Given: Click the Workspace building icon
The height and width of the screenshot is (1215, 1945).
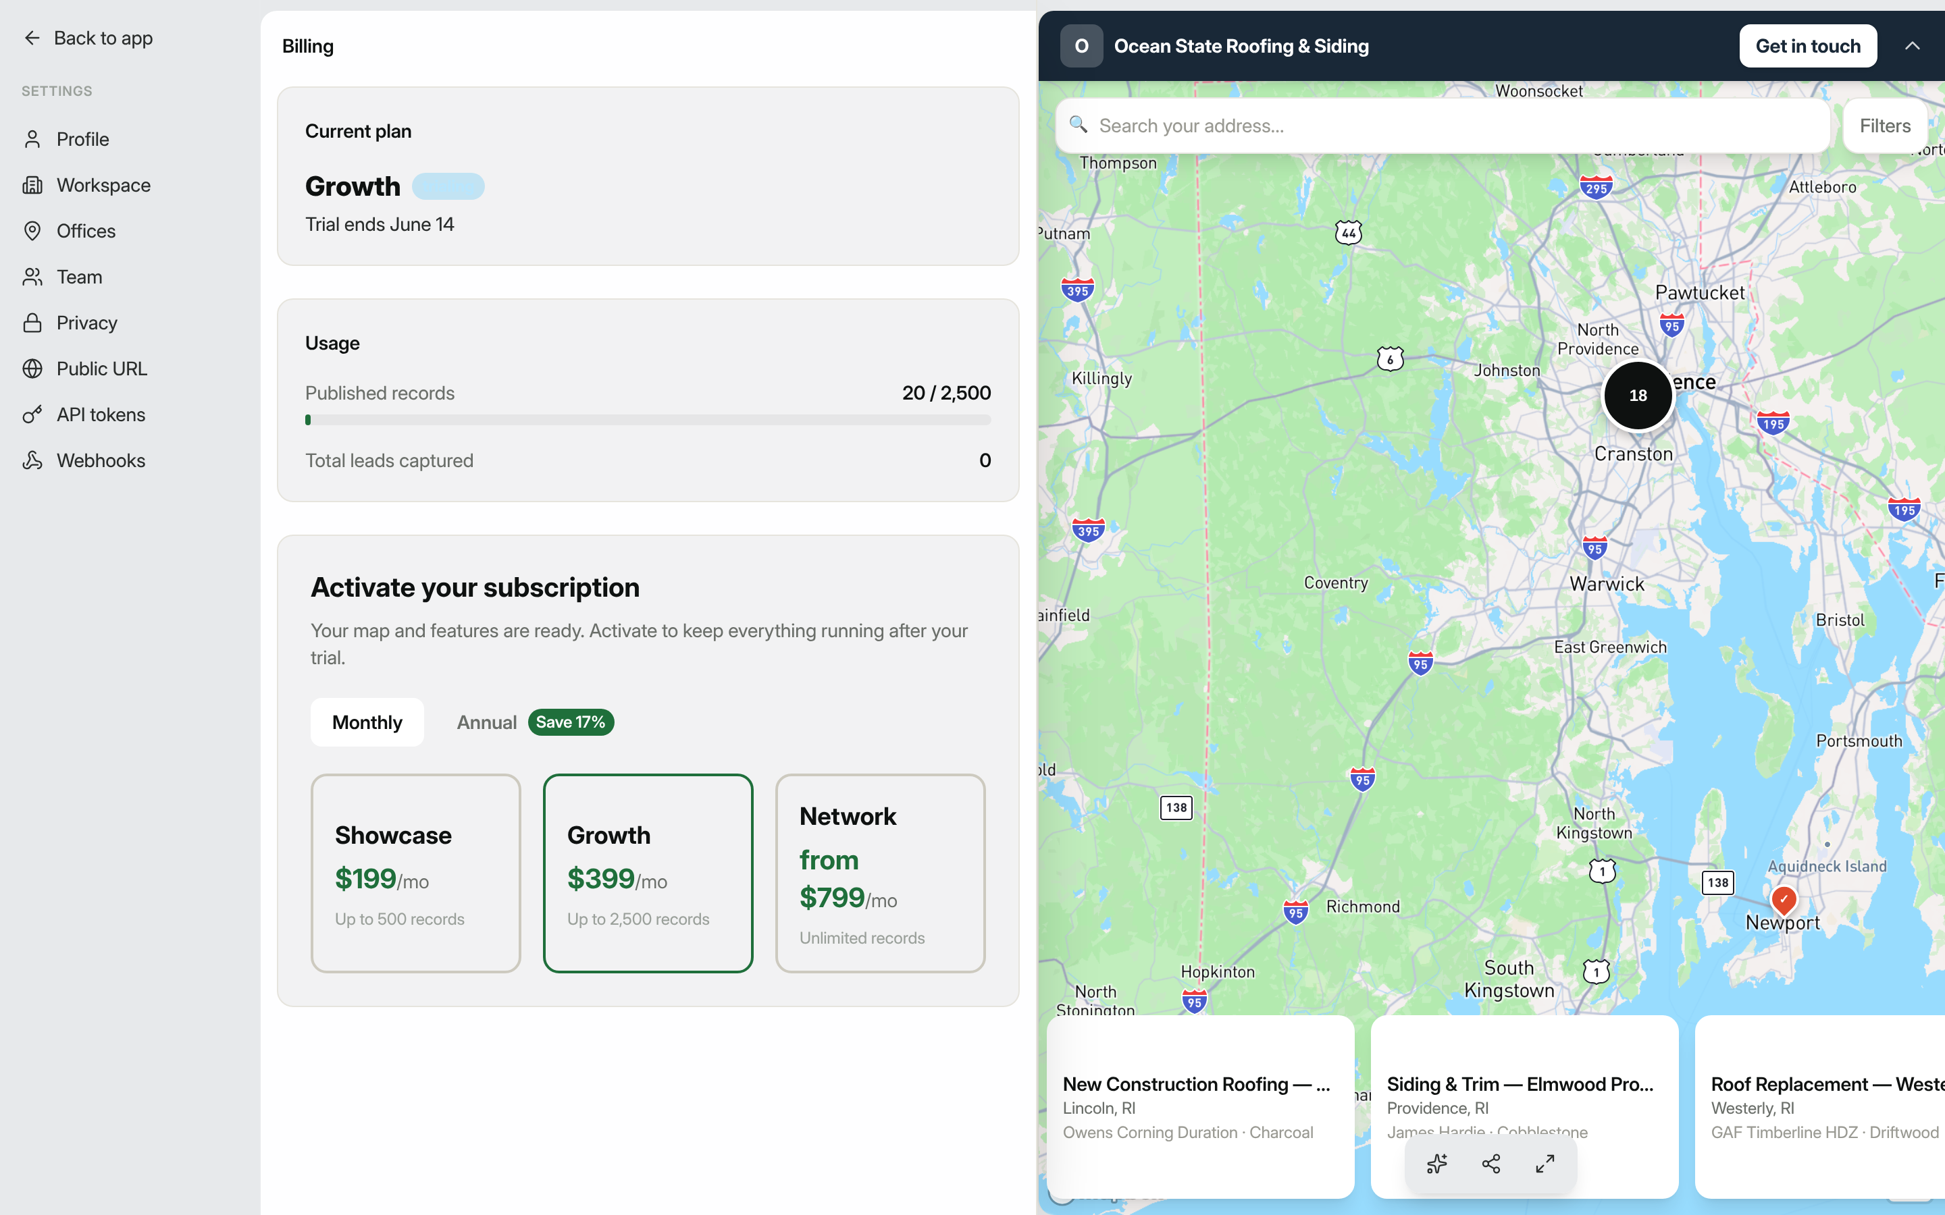Looking at the screenshot, I should coord(32,185).
